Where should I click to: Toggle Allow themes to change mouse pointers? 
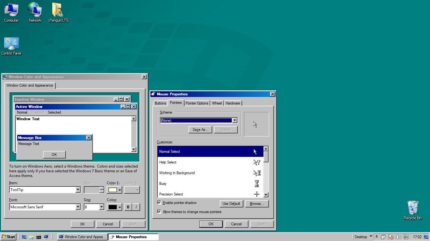pyautogui.click(x=159, y=212)
